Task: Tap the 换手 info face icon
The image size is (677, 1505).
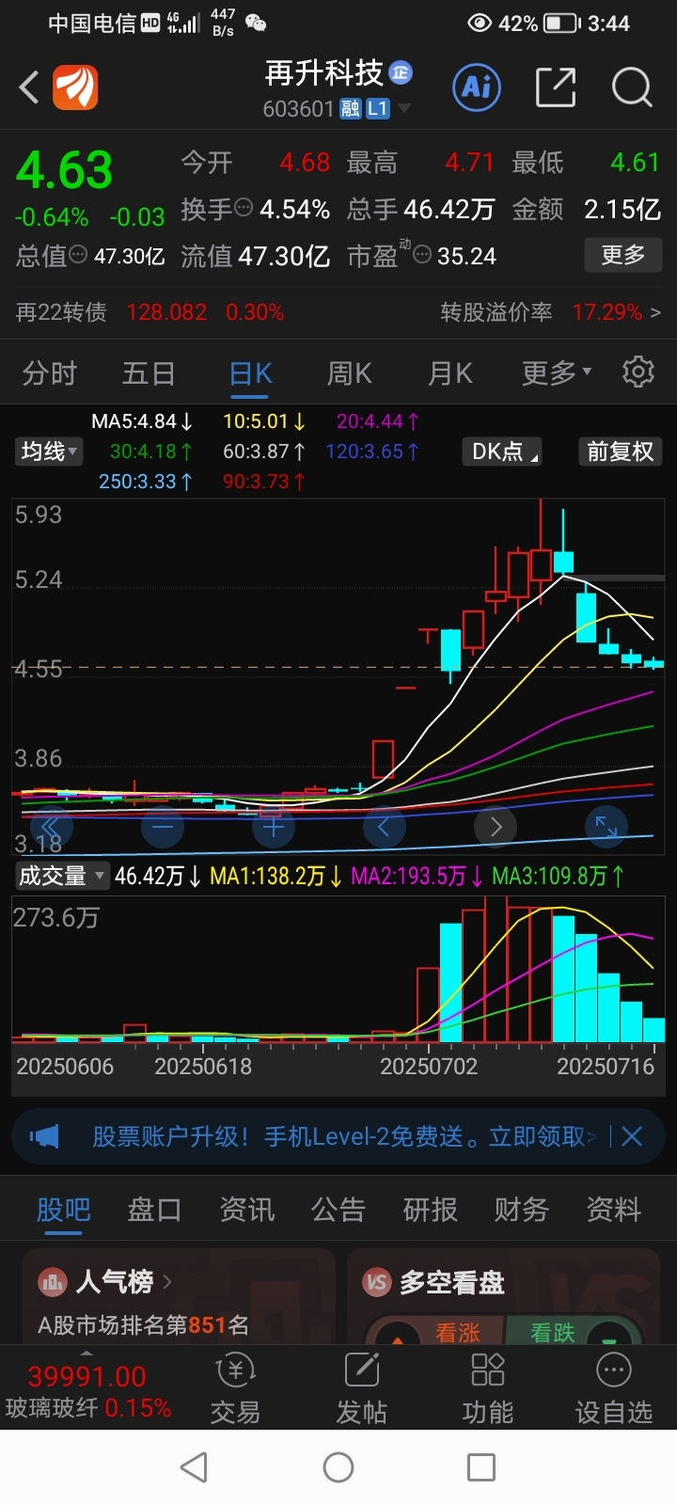Action: 244,208
